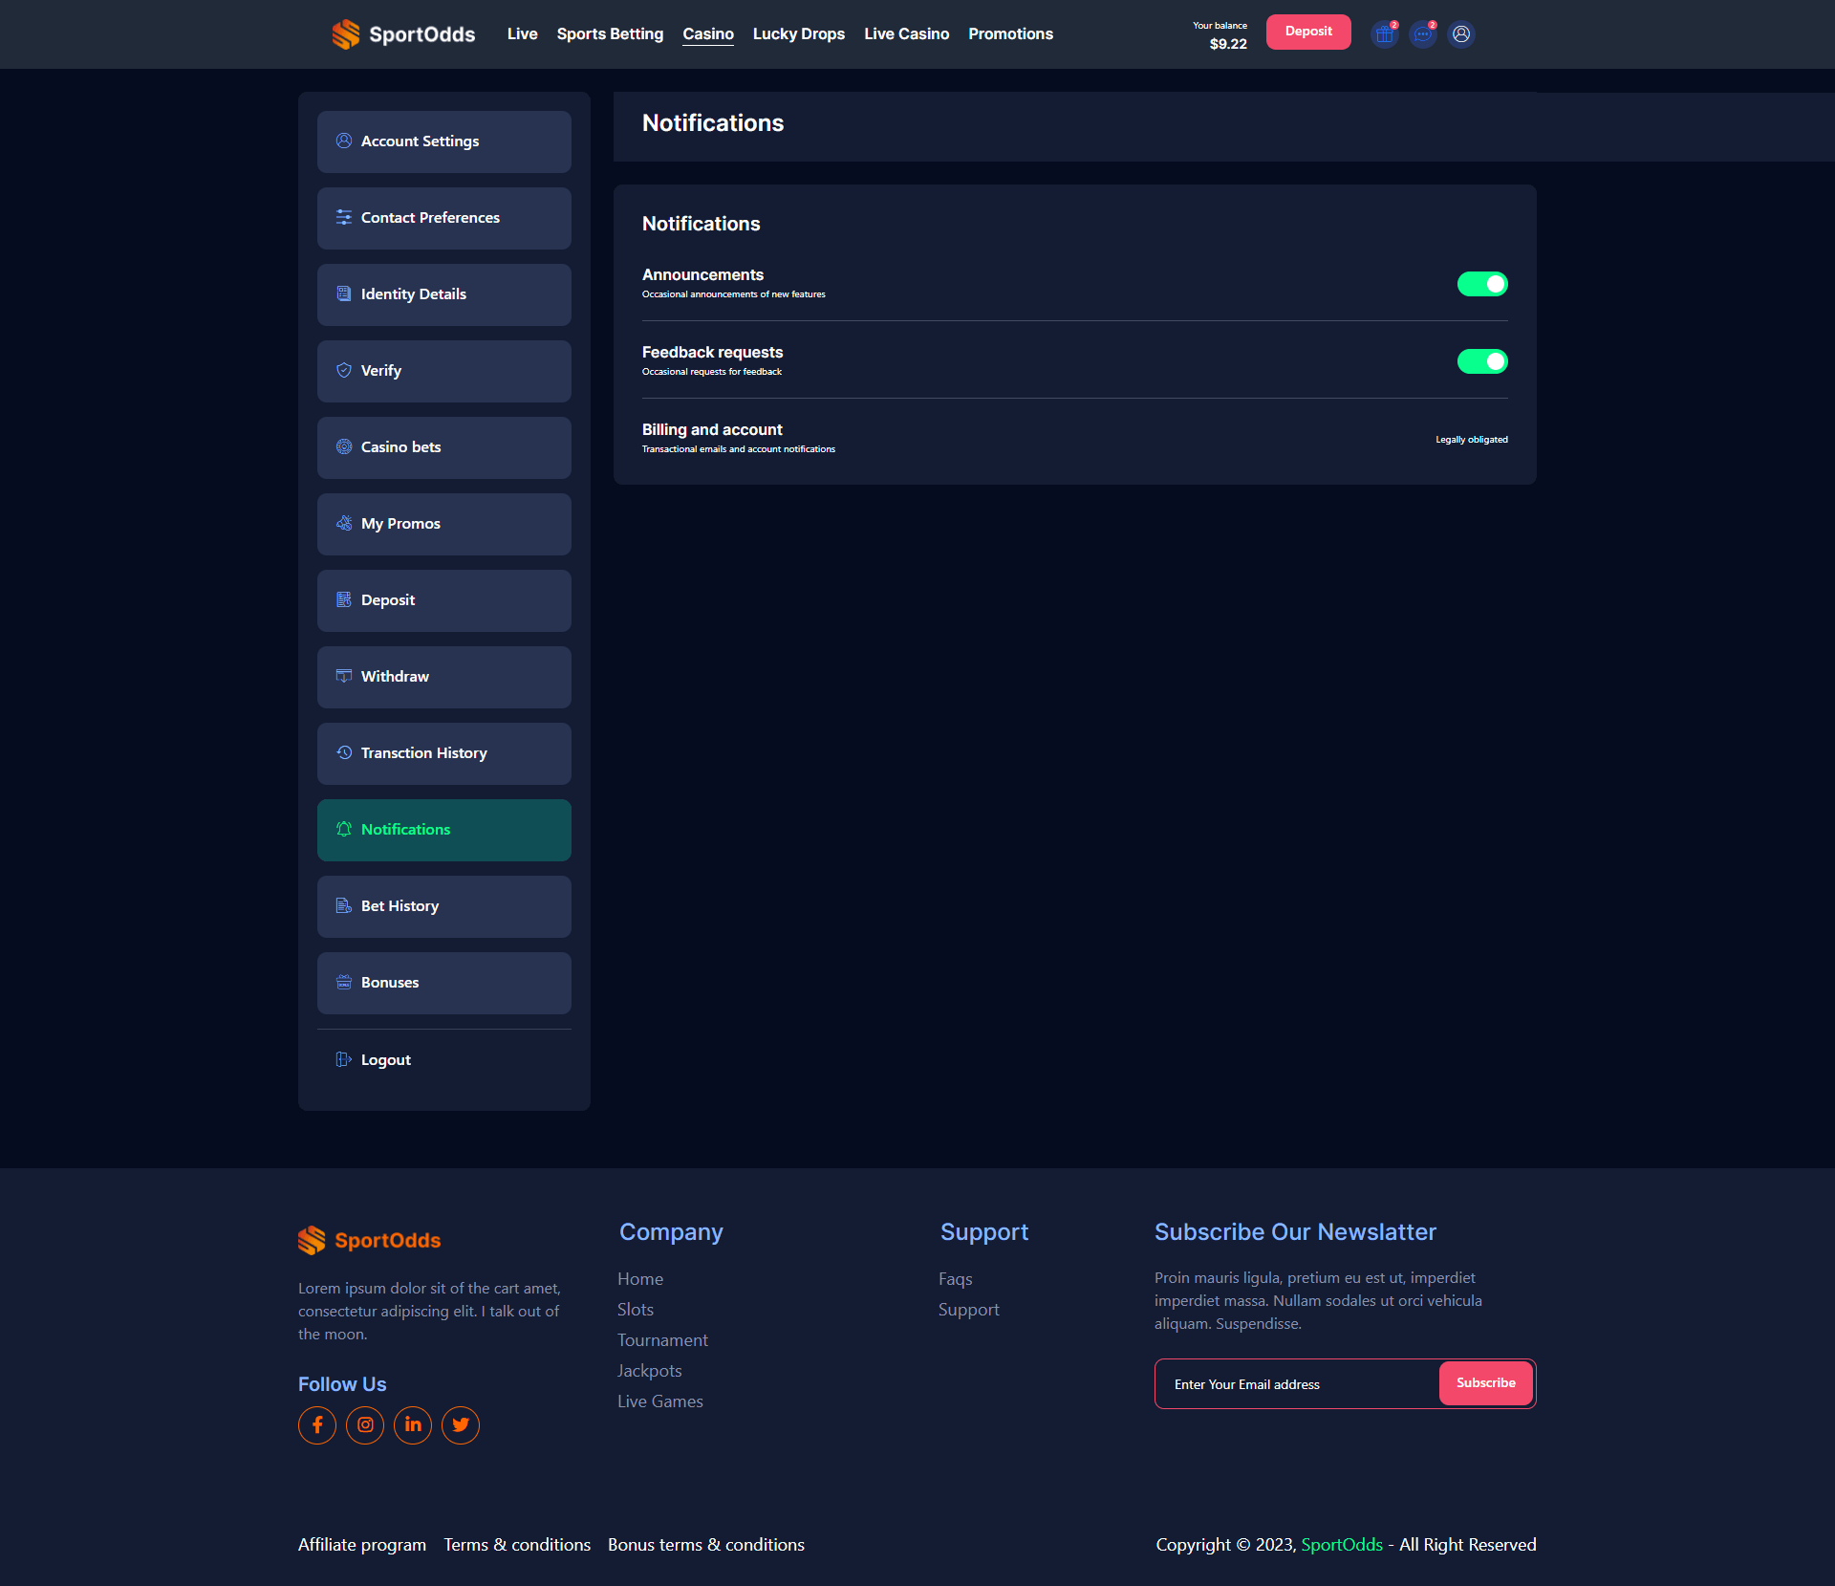Click the Billing and account heading
The height and width of the screenshot is (1586, 1835).
coord(712,430)
